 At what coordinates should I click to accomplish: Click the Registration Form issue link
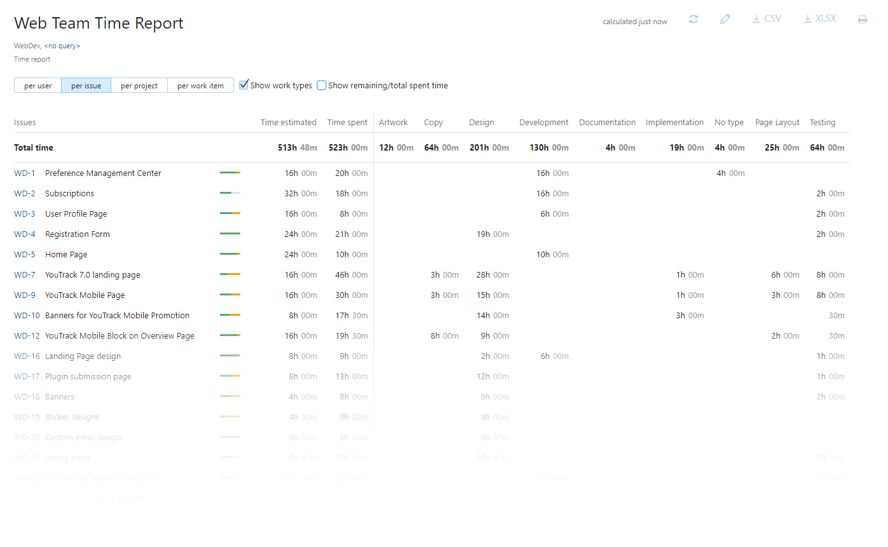(x=77, y=234)
